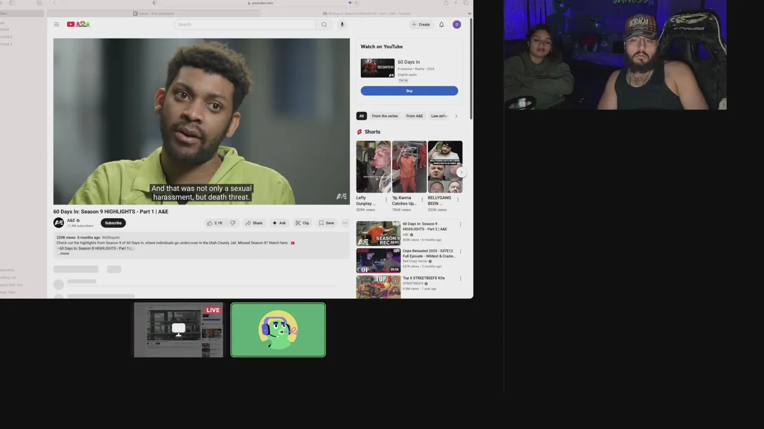Open the notifications bell
This screenshot has width=764, height=429.
pyautogui.click(x=442, y=24)
